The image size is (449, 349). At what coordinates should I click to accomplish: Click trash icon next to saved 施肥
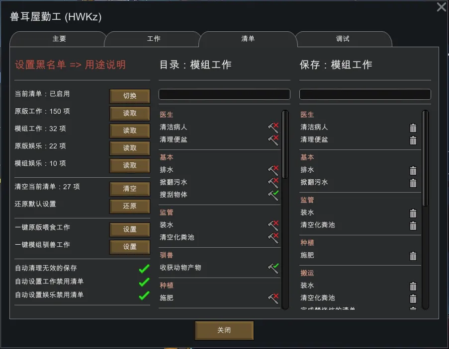point(413,256)
